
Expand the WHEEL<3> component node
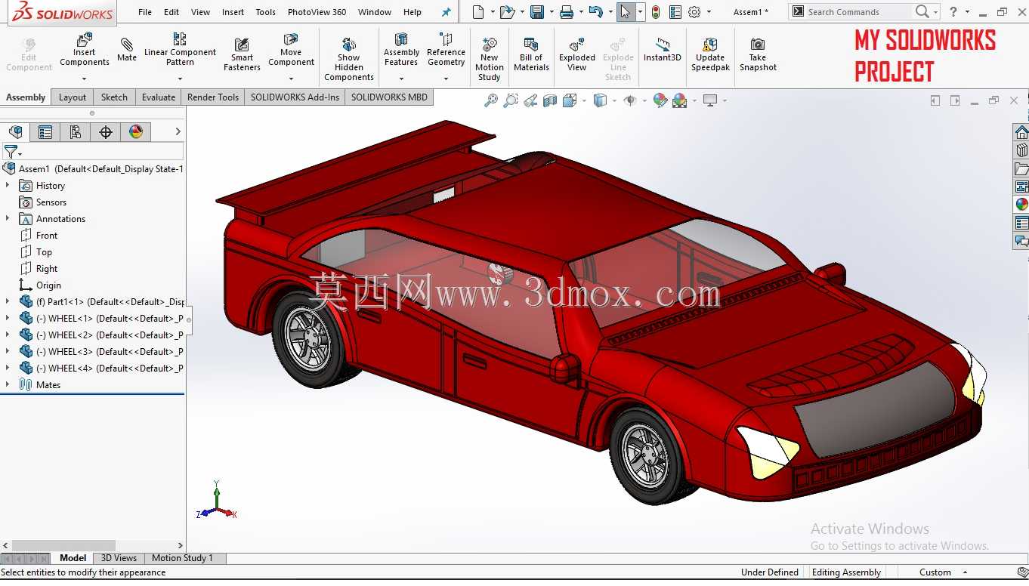click(8, 351)
